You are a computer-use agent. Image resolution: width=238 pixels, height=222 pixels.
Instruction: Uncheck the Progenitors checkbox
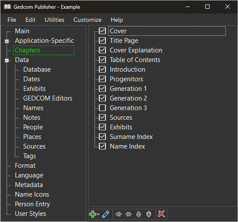pos(102,79)
